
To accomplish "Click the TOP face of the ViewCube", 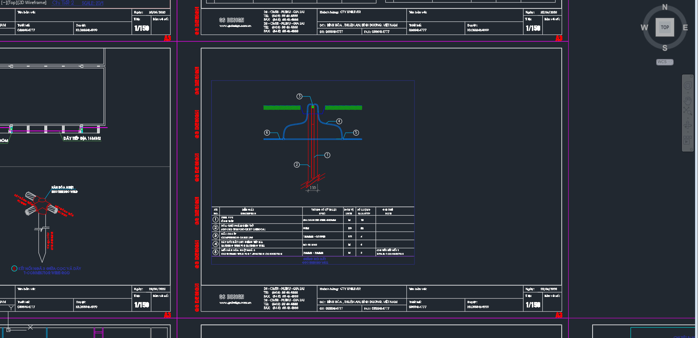I will pos(665,27).
